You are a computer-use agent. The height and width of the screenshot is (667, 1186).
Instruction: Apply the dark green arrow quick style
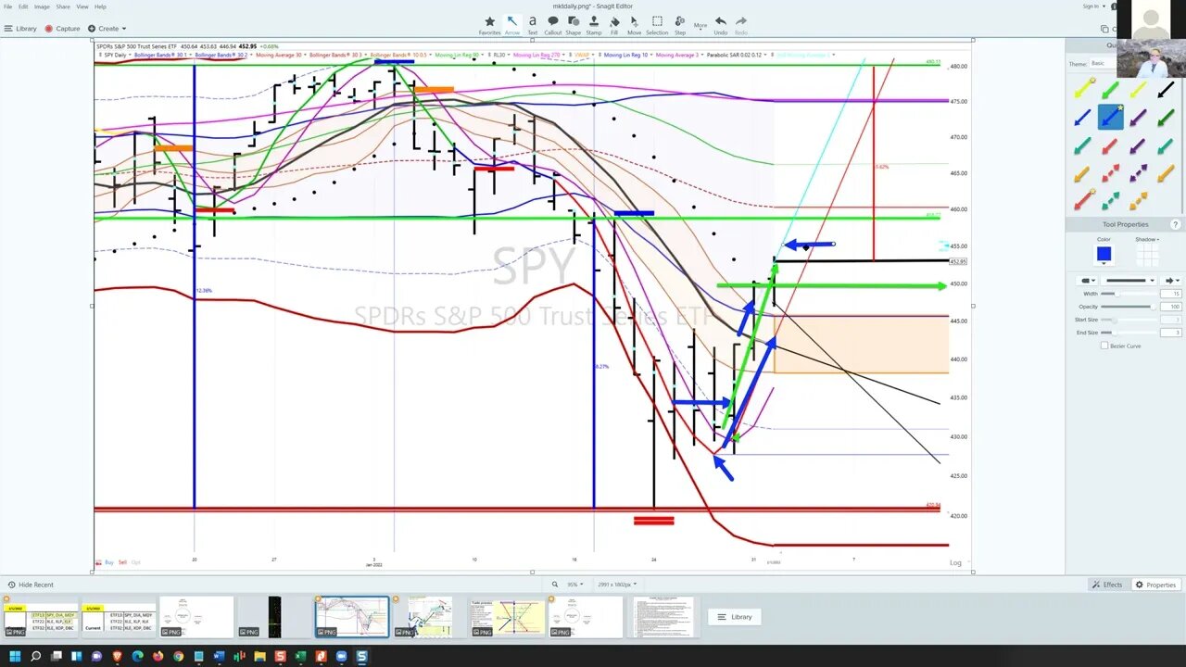(1166, 118)
